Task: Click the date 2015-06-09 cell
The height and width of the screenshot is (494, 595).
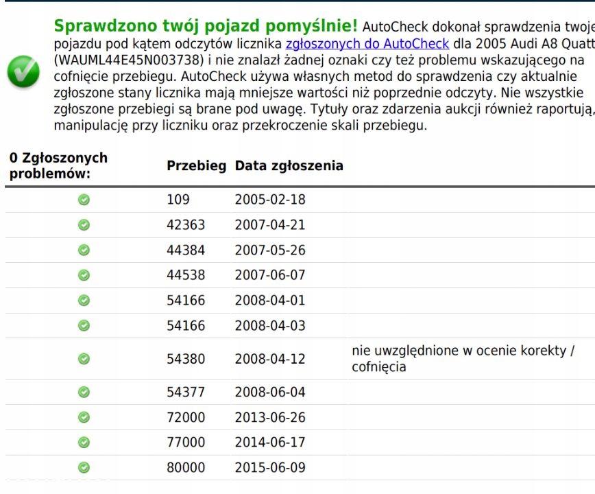Action: [x=270, y=468]
